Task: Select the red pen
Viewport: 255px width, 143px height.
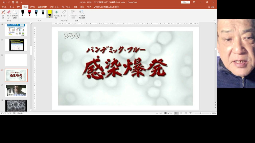Action: (29, 13)
